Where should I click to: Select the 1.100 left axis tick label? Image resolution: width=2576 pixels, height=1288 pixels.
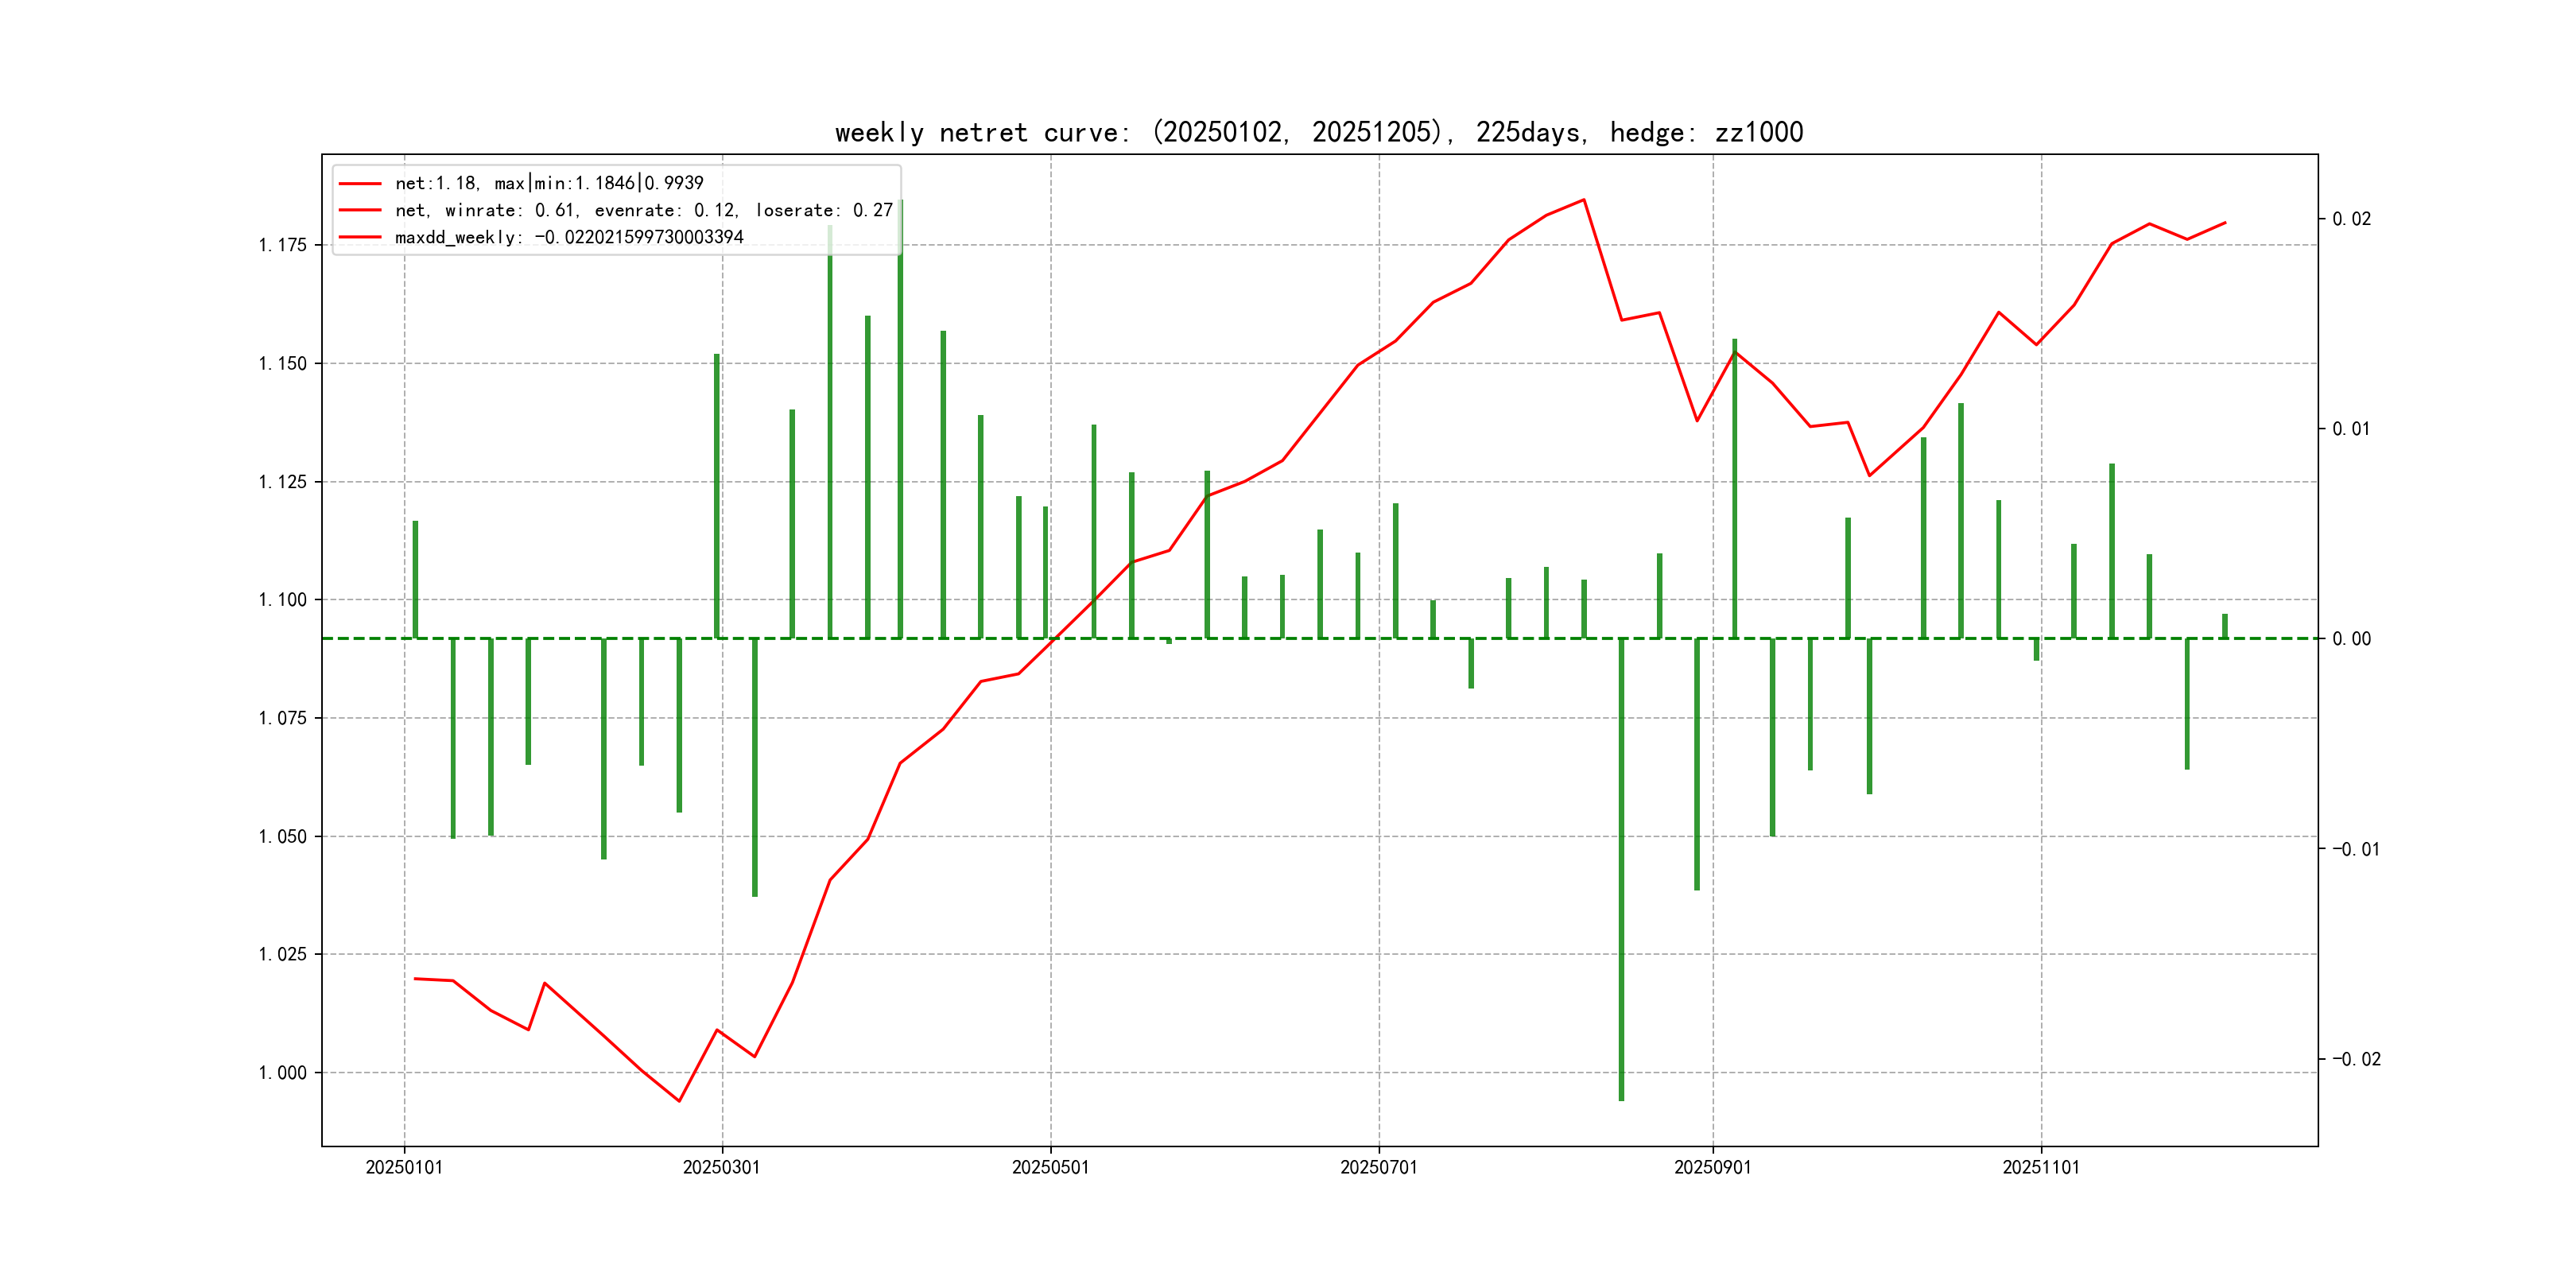click(283, 600)
